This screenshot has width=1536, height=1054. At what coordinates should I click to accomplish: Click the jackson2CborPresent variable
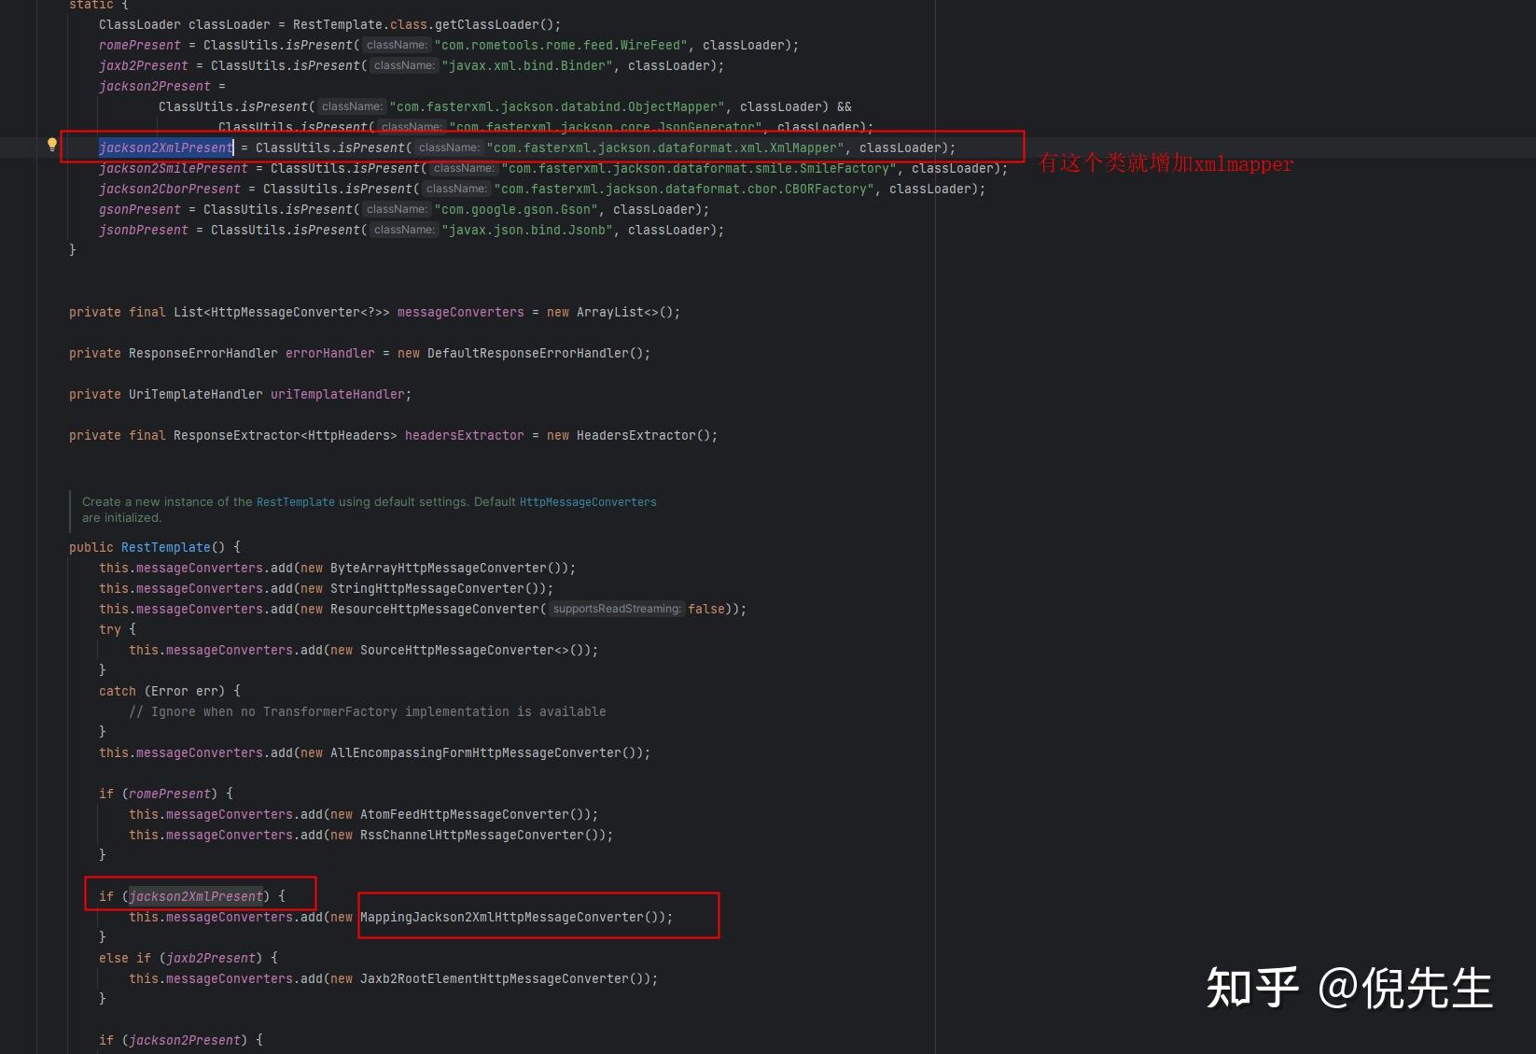pos(170,189)
